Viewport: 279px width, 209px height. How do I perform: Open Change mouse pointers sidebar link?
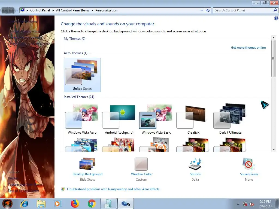[x=25, y=38]
